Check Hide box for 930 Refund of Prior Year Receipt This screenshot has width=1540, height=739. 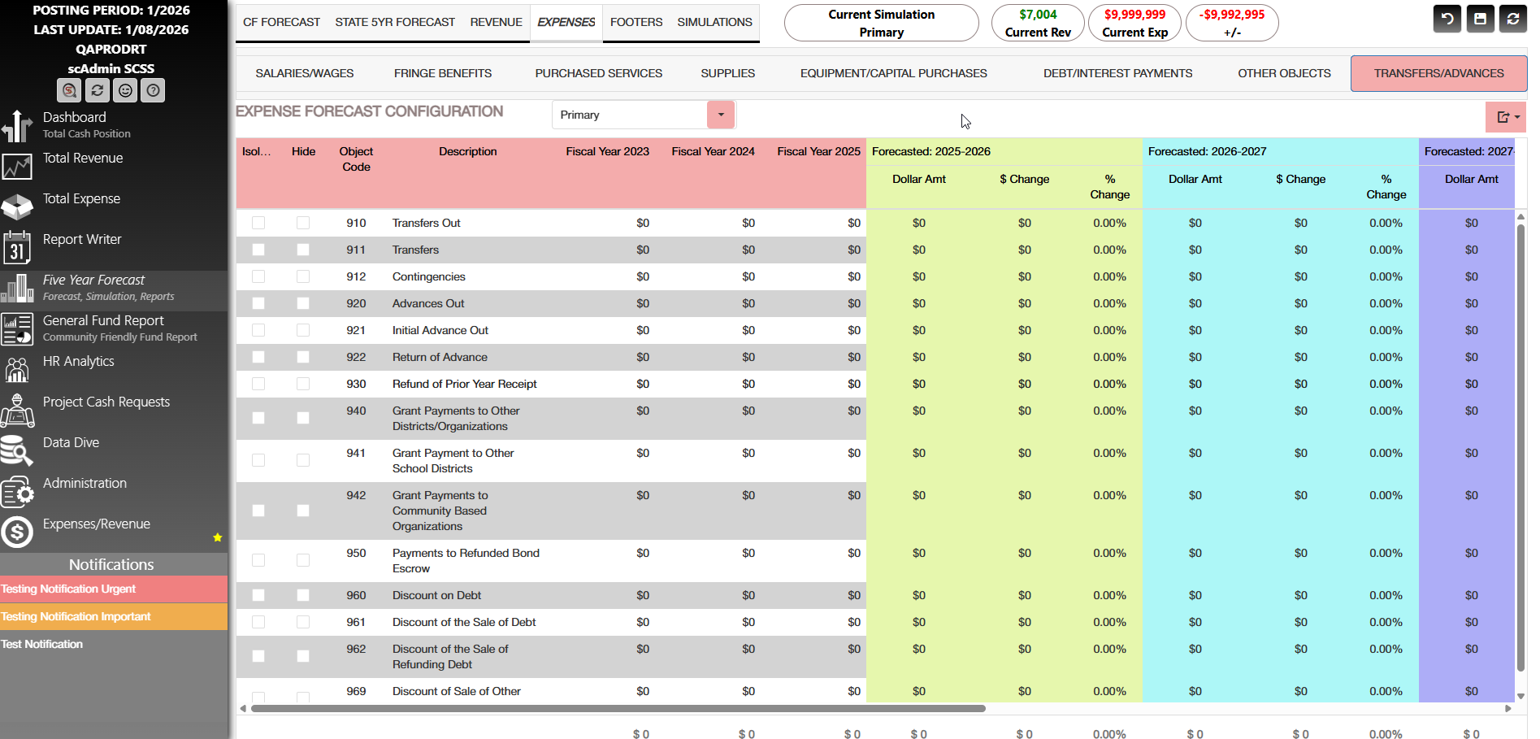tap(303, 384)
